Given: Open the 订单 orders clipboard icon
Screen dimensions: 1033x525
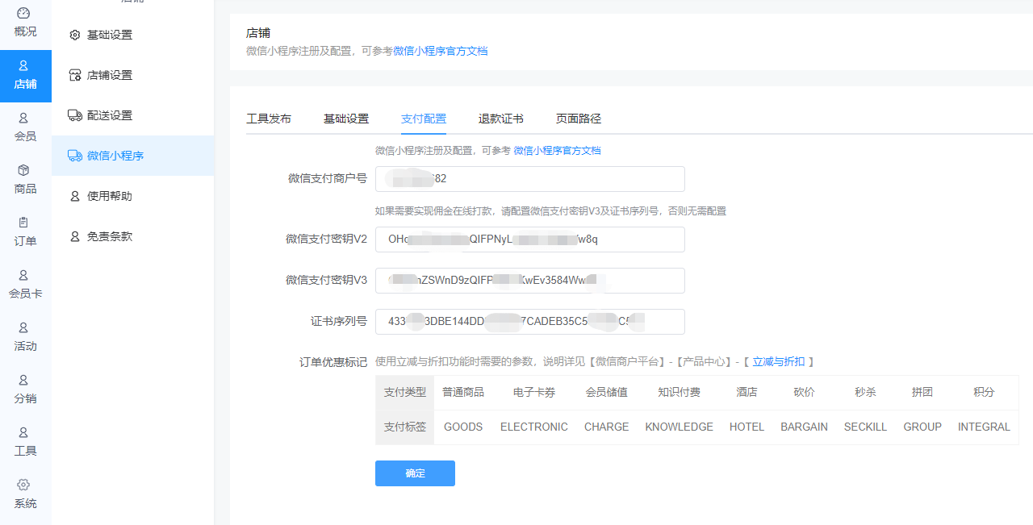Looking at the screenshot, I should tap(23, 223).
